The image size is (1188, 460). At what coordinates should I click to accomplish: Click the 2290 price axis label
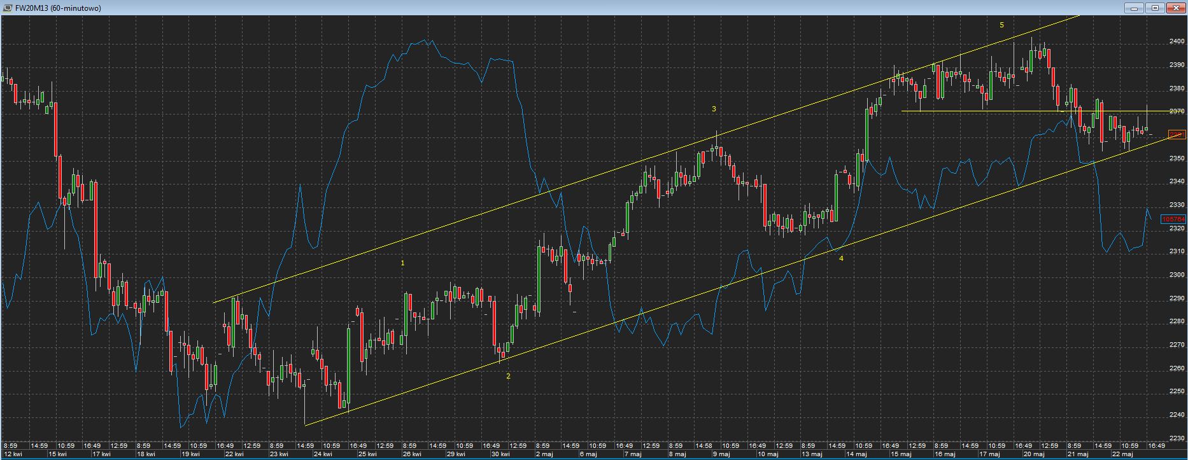point(1177,298)
